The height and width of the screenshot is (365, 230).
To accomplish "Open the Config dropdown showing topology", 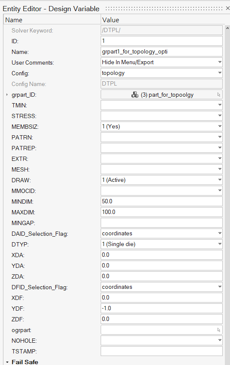I will point(161,73).
